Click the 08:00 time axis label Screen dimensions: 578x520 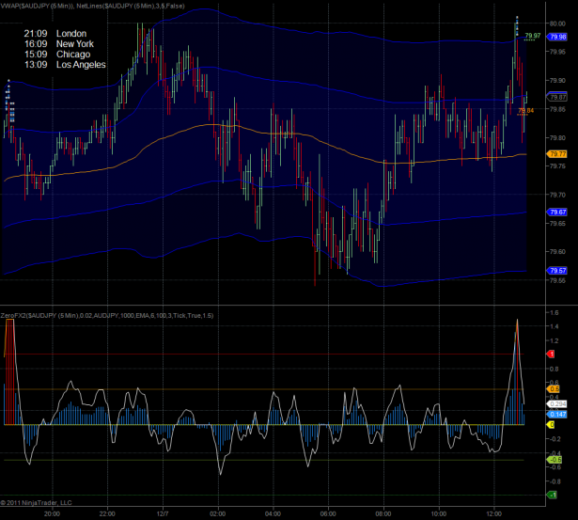(383, 514)
